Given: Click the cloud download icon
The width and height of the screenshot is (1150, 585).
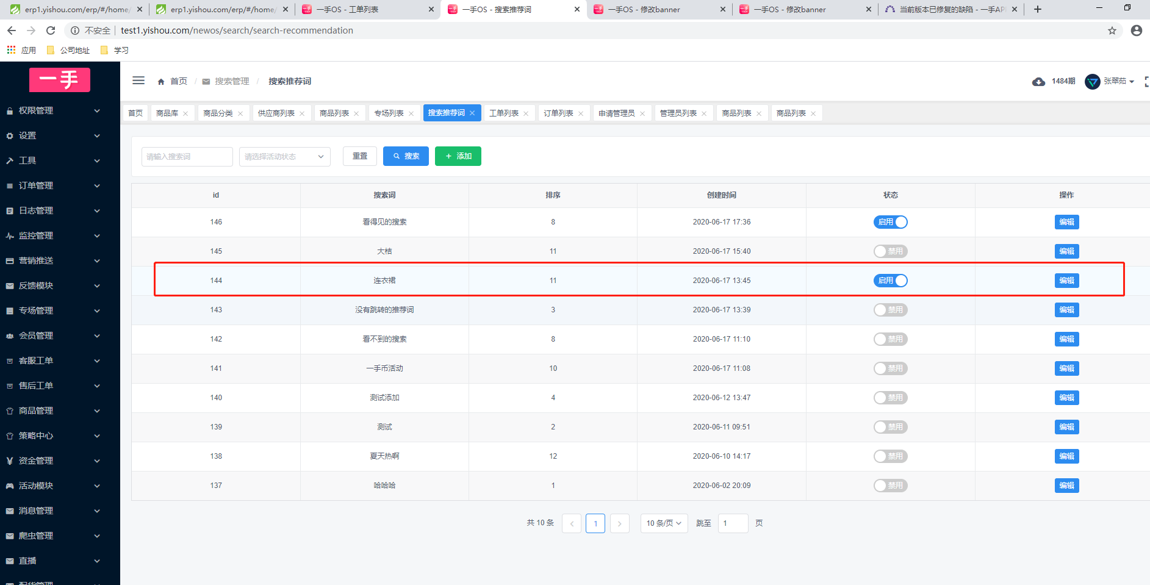Looking at the screenshot, I should [x=1038, y=82].
